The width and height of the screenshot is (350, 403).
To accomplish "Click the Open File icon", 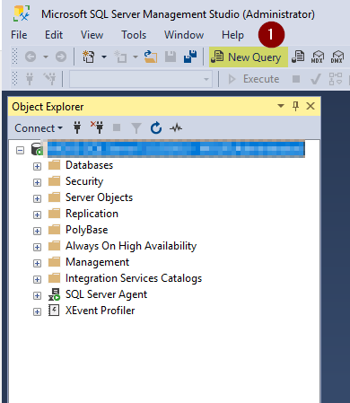I will pyautogui.click(x=151, y=57).
